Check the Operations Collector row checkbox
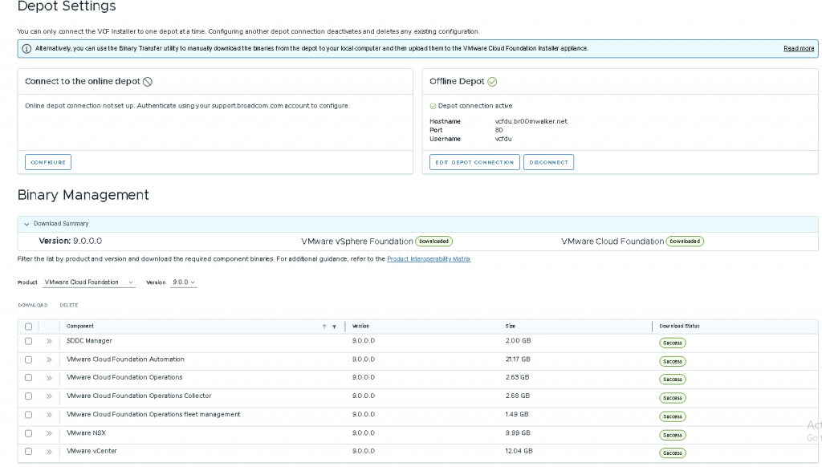Image resolution: width=822 pixels, height=467 pixels. [x=28, y=396]
